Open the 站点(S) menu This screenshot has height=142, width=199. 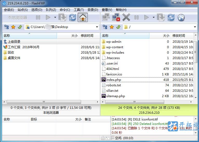coord(23,10)
